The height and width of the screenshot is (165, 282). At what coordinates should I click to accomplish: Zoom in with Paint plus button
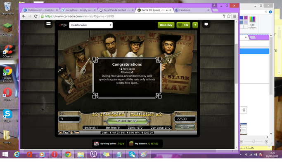(266, 141)
